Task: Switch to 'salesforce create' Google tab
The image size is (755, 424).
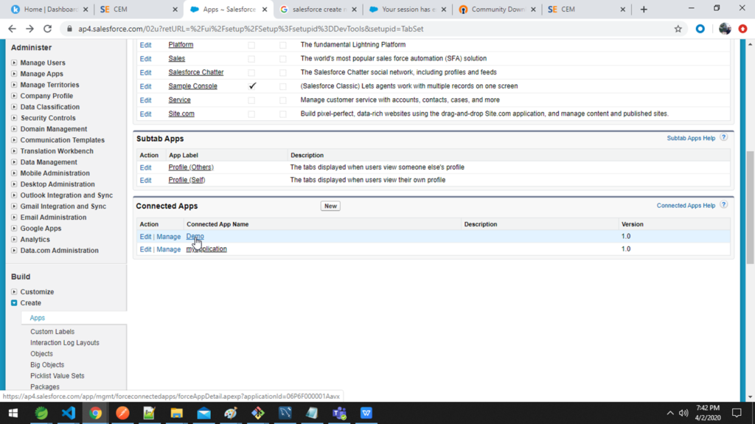Action: (318, 9)
